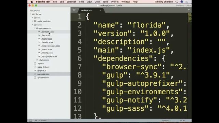Go to next tab arrow

tap(75, 10)
